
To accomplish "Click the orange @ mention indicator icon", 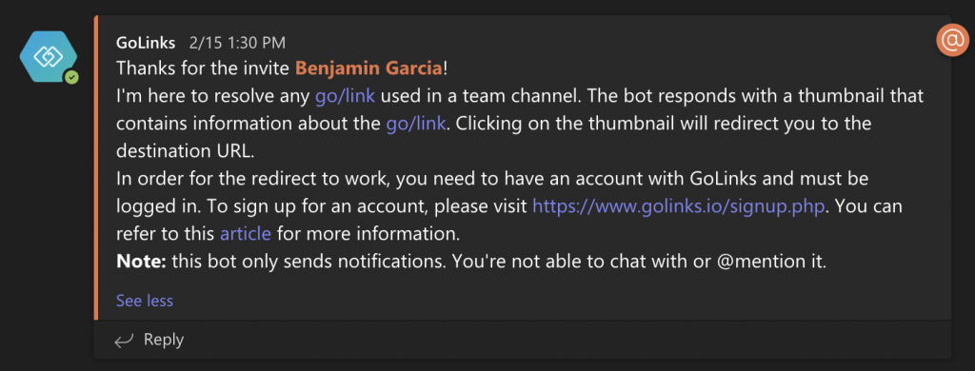I will point(952,41).
